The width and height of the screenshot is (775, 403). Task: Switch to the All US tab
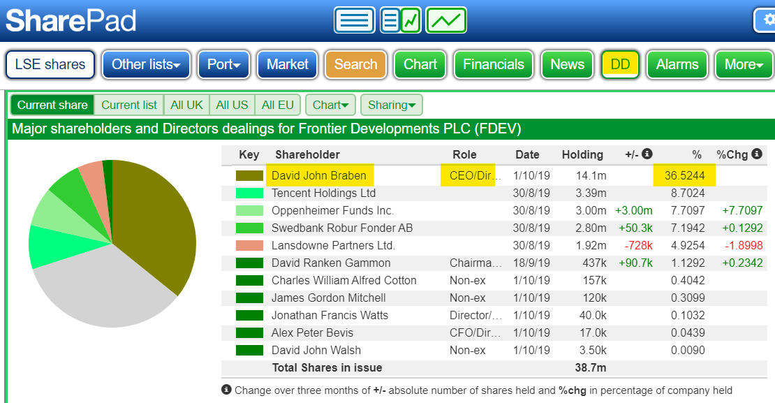(232, 105)
